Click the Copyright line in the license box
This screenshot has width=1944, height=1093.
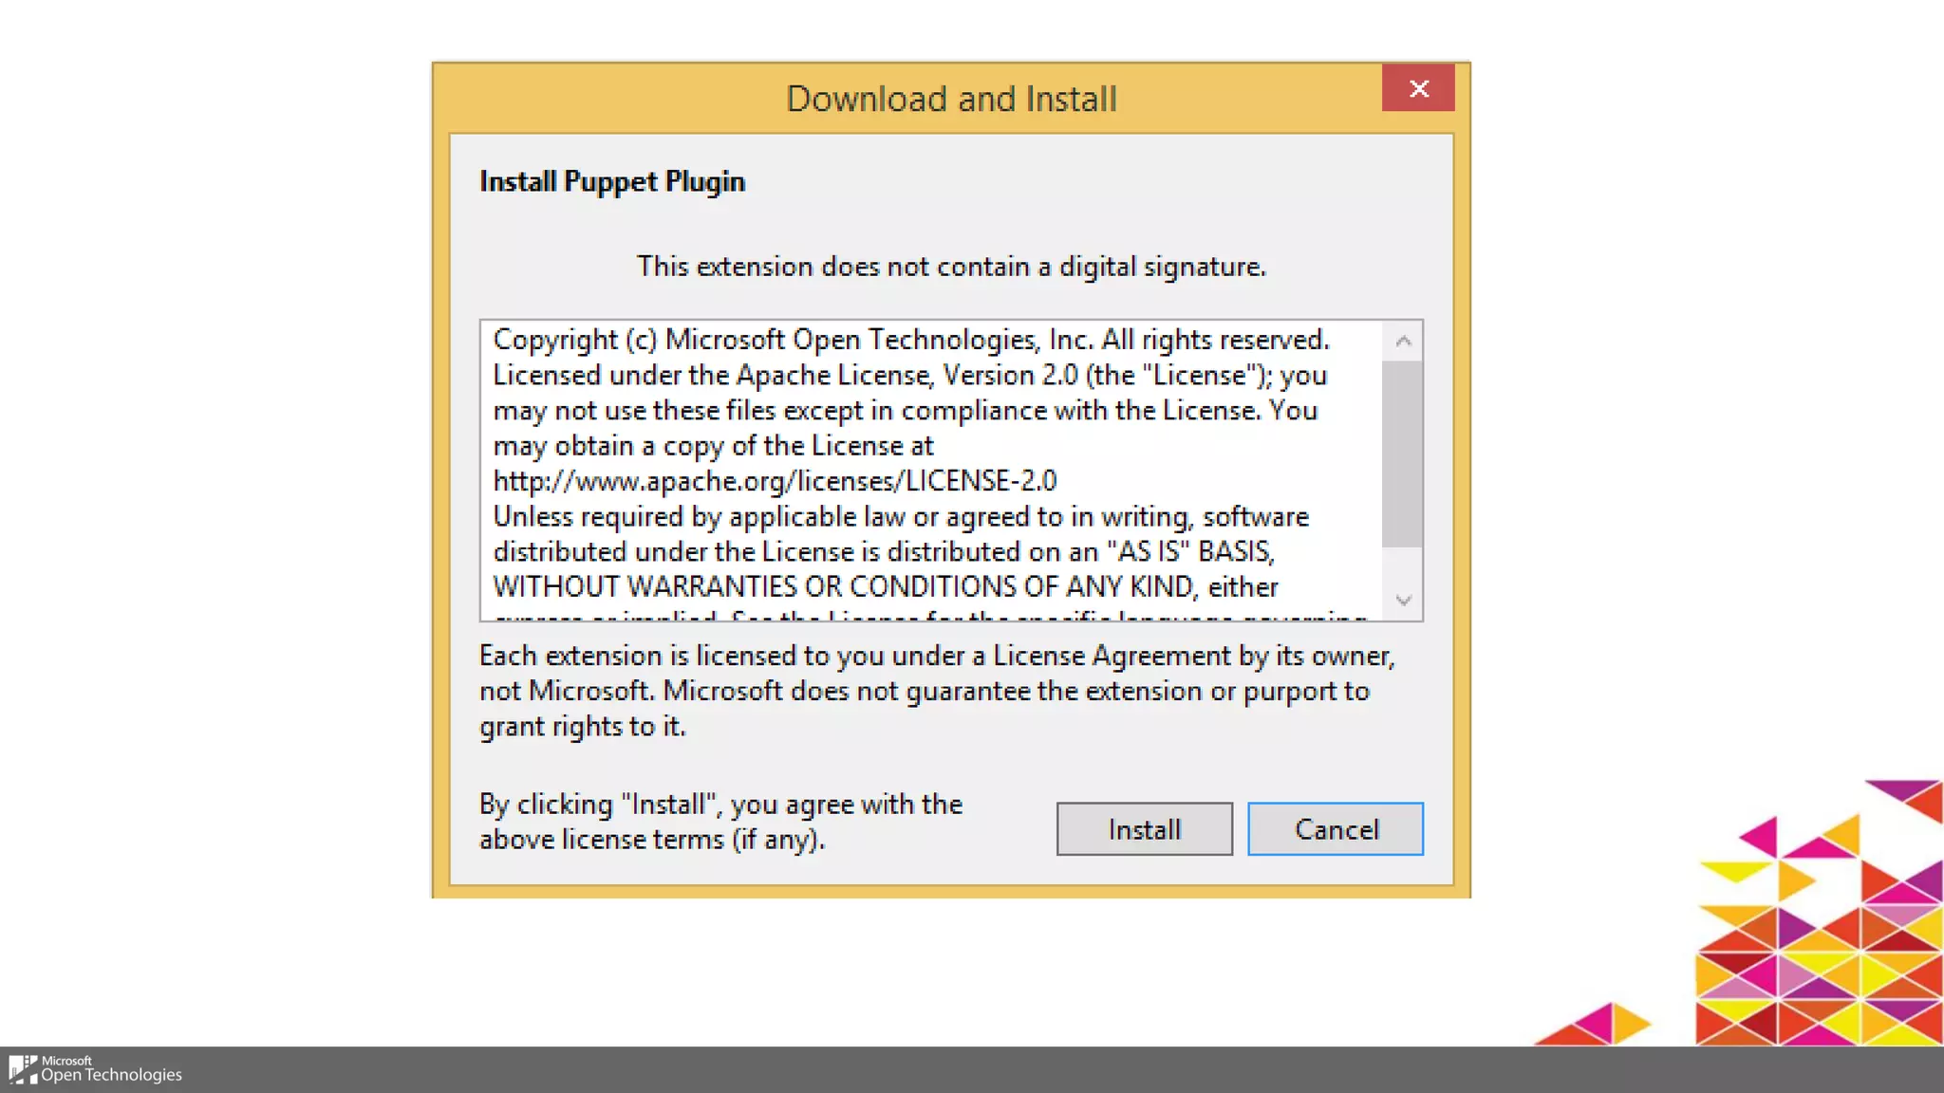pyautogui.click(x=910, y=340)
